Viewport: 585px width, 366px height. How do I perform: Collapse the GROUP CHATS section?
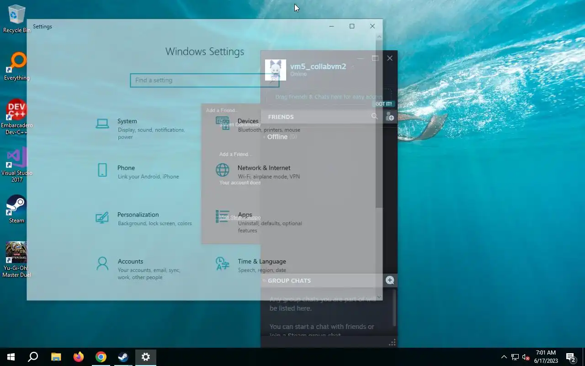point(289,280)
